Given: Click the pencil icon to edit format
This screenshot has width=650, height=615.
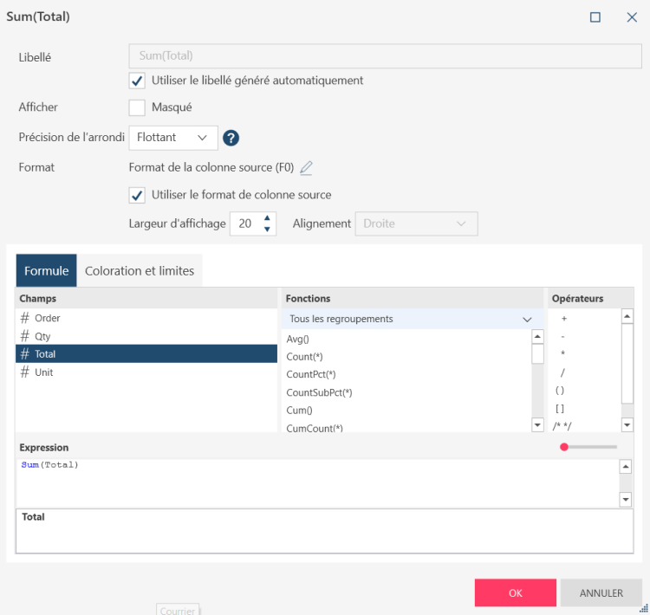Looking at the screenshot, I should tap(306, 167).
